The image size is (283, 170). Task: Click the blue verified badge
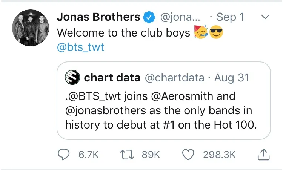tap(149, 17)
